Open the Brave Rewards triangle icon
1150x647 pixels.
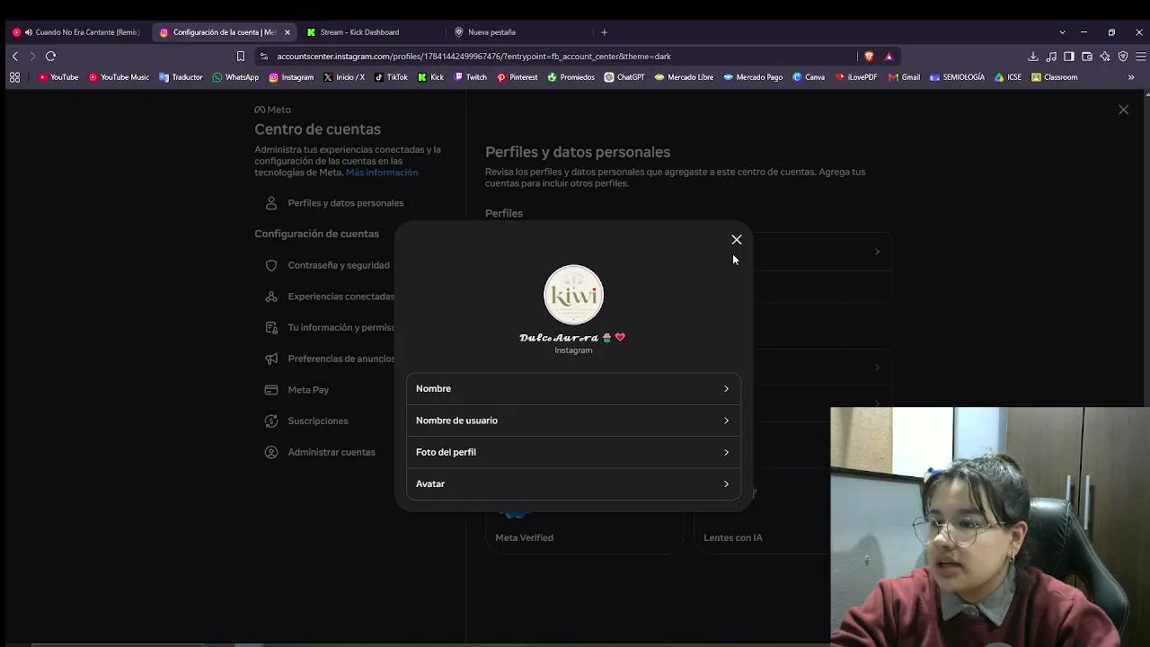coord(889,57)
